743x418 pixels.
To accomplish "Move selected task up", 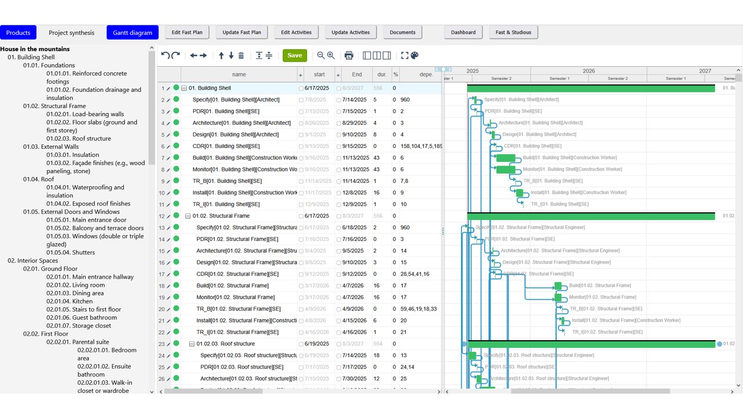I will pos(221,56).
